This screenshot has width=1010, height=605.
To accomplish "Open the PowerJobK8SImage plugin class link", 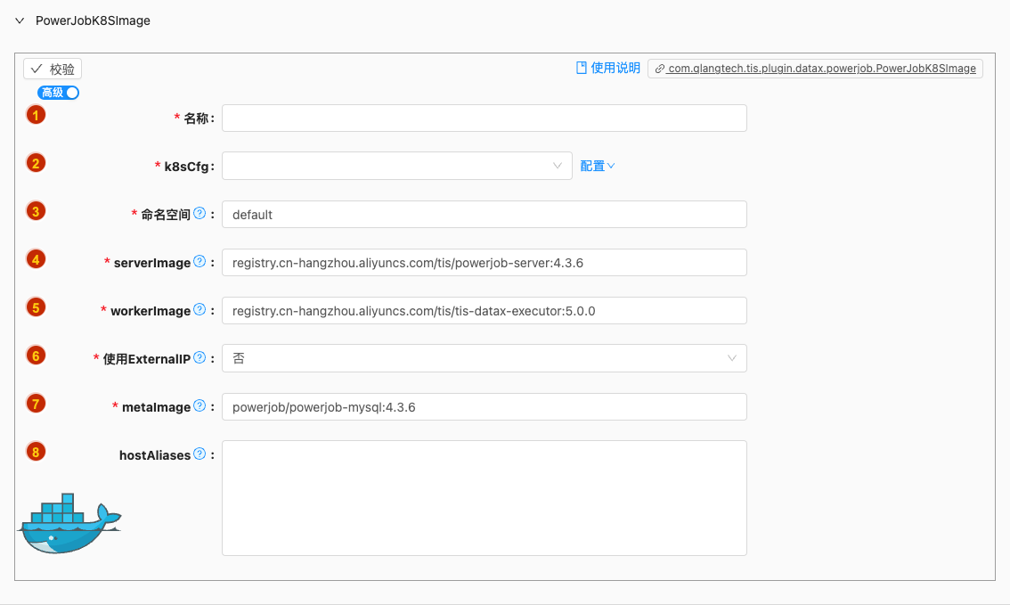I will pos(815,68).
